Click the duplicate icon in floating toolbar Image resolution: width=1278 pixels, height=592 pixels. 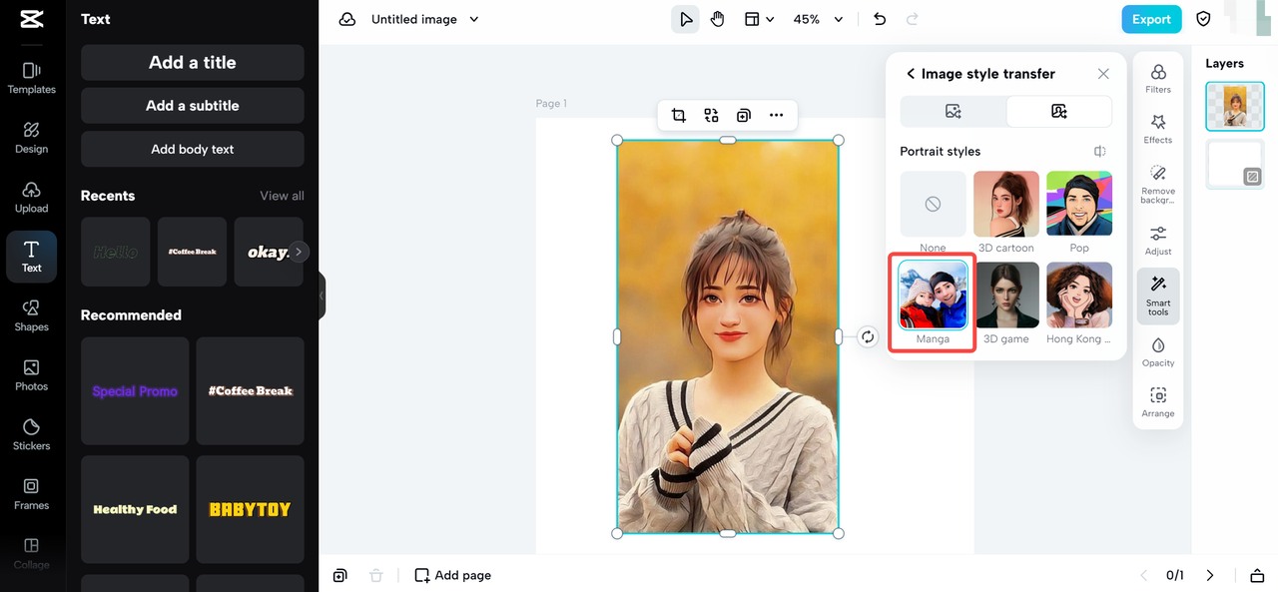pyautogui.click(x=744, y=115)
